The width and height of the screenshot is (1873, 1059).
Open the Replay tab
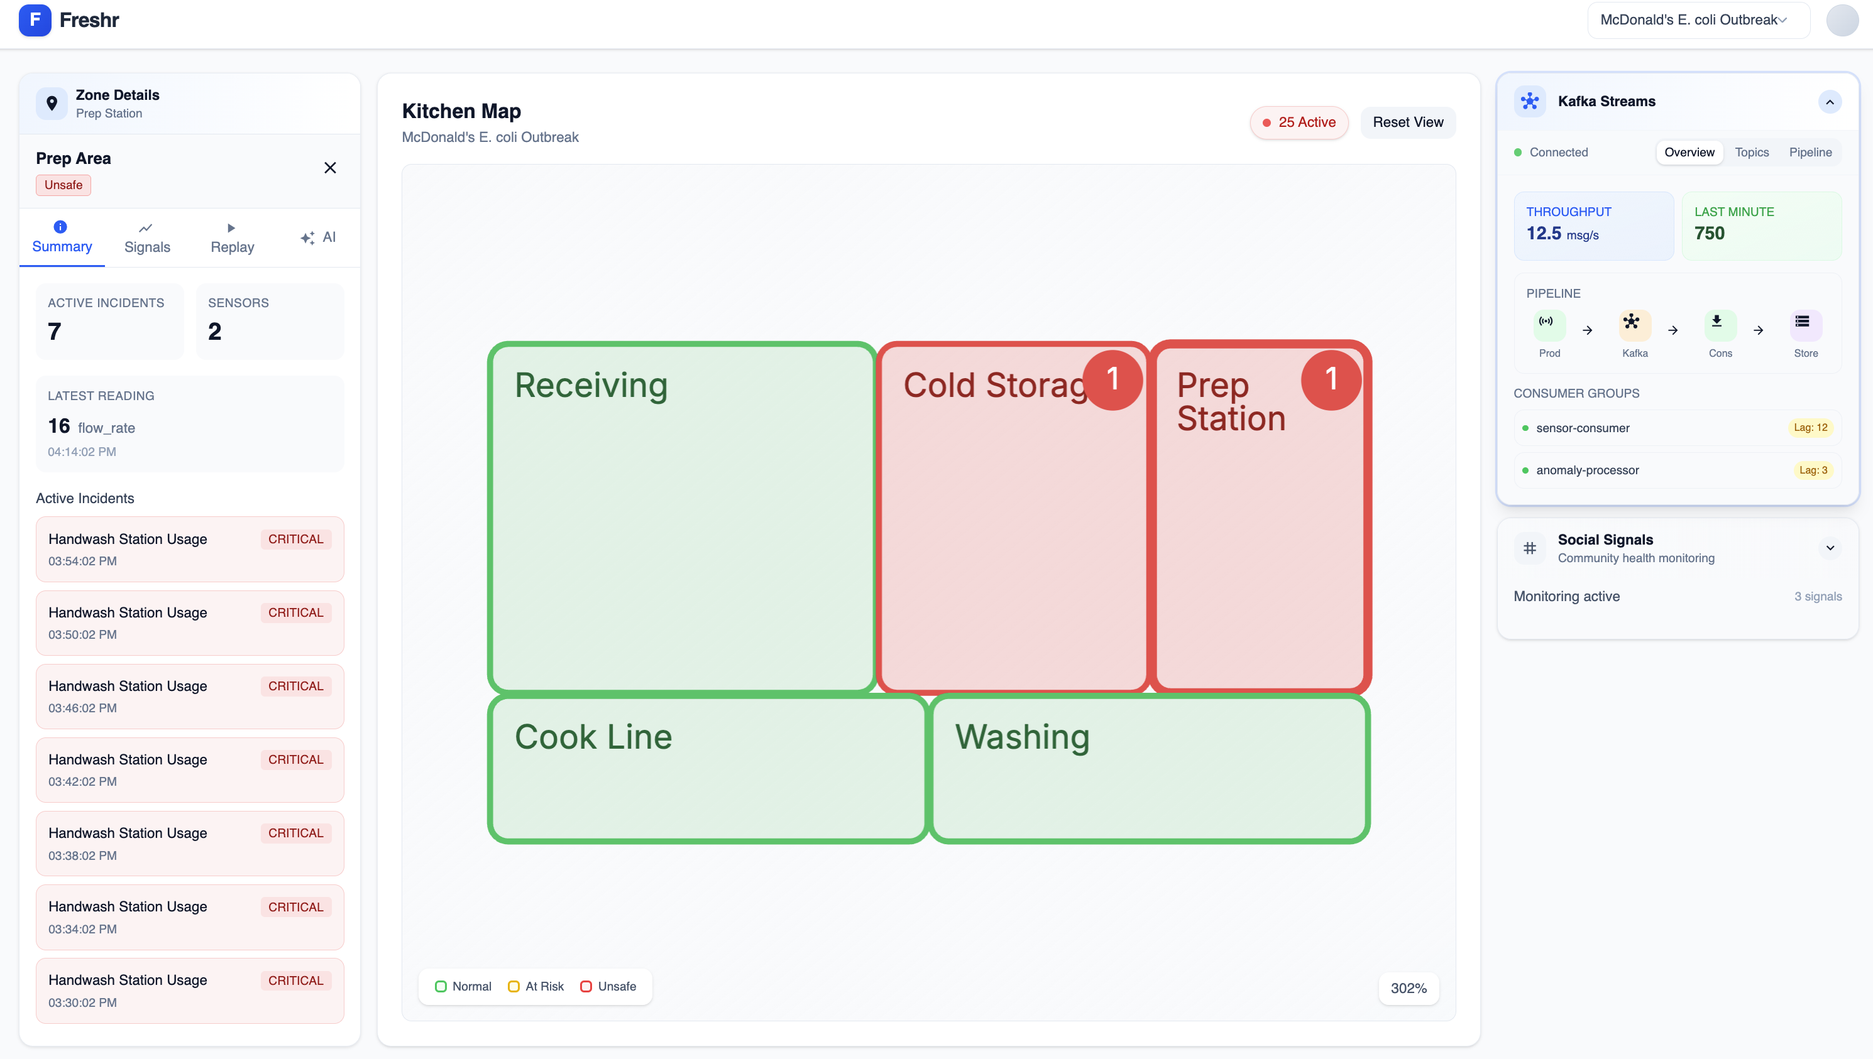[x=232, y=238]
